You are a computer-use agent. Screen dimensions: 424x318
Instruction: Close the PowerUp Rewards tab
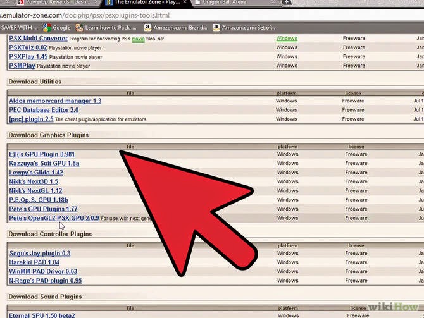click(96, 2)
